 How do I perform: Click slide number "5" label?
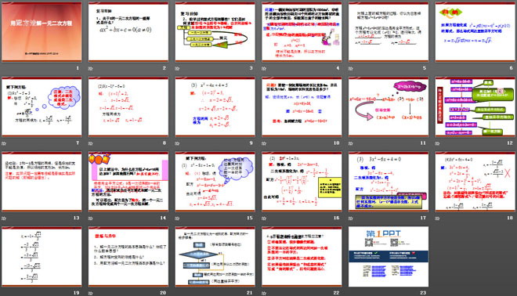pyautogui.click(x=425, y=68)
